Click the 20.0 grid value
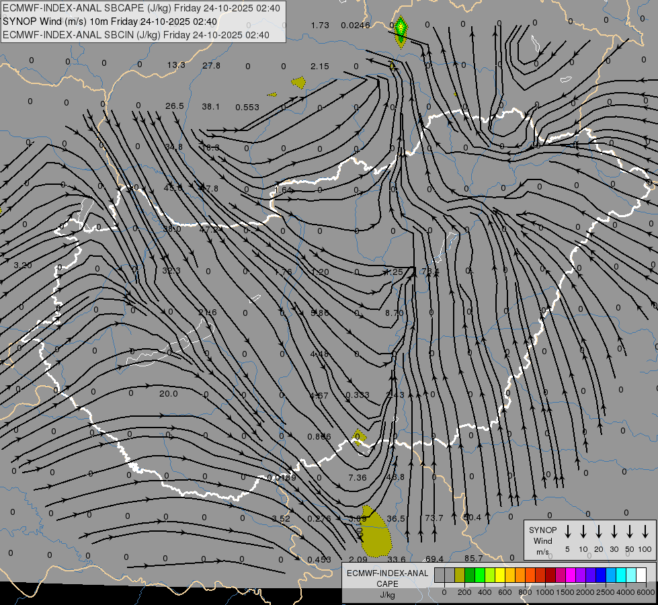The width and height of the screenshot is (658, 605). (x=168, y=394)
